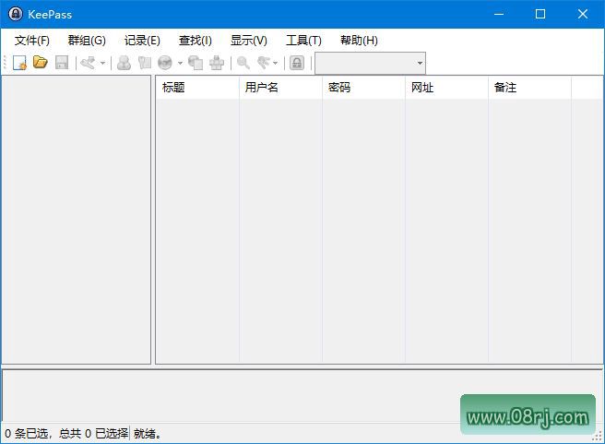Click the Copy URL to clipboard icon
Image resolution: width=605 pixels, height=444 pixels.
(x=196, y=63)
